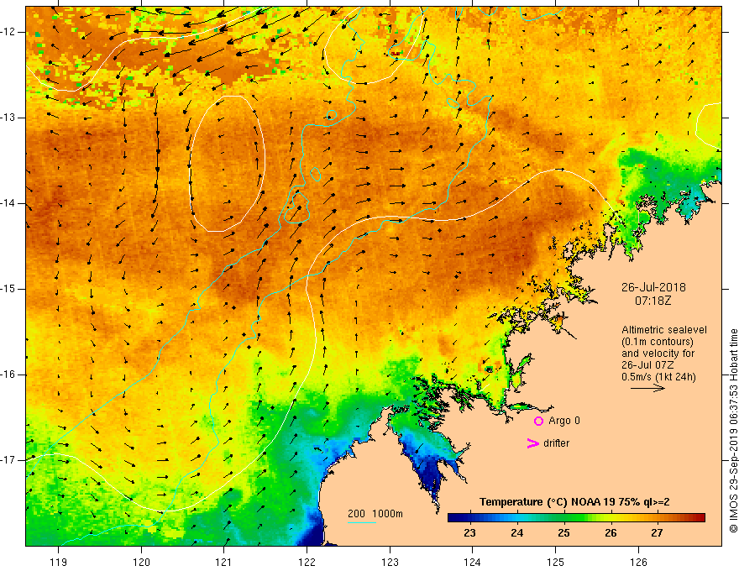This screenshot has height=571, width=739.
Task: Click the longitude axis label 126
Action: pos(638,562)
